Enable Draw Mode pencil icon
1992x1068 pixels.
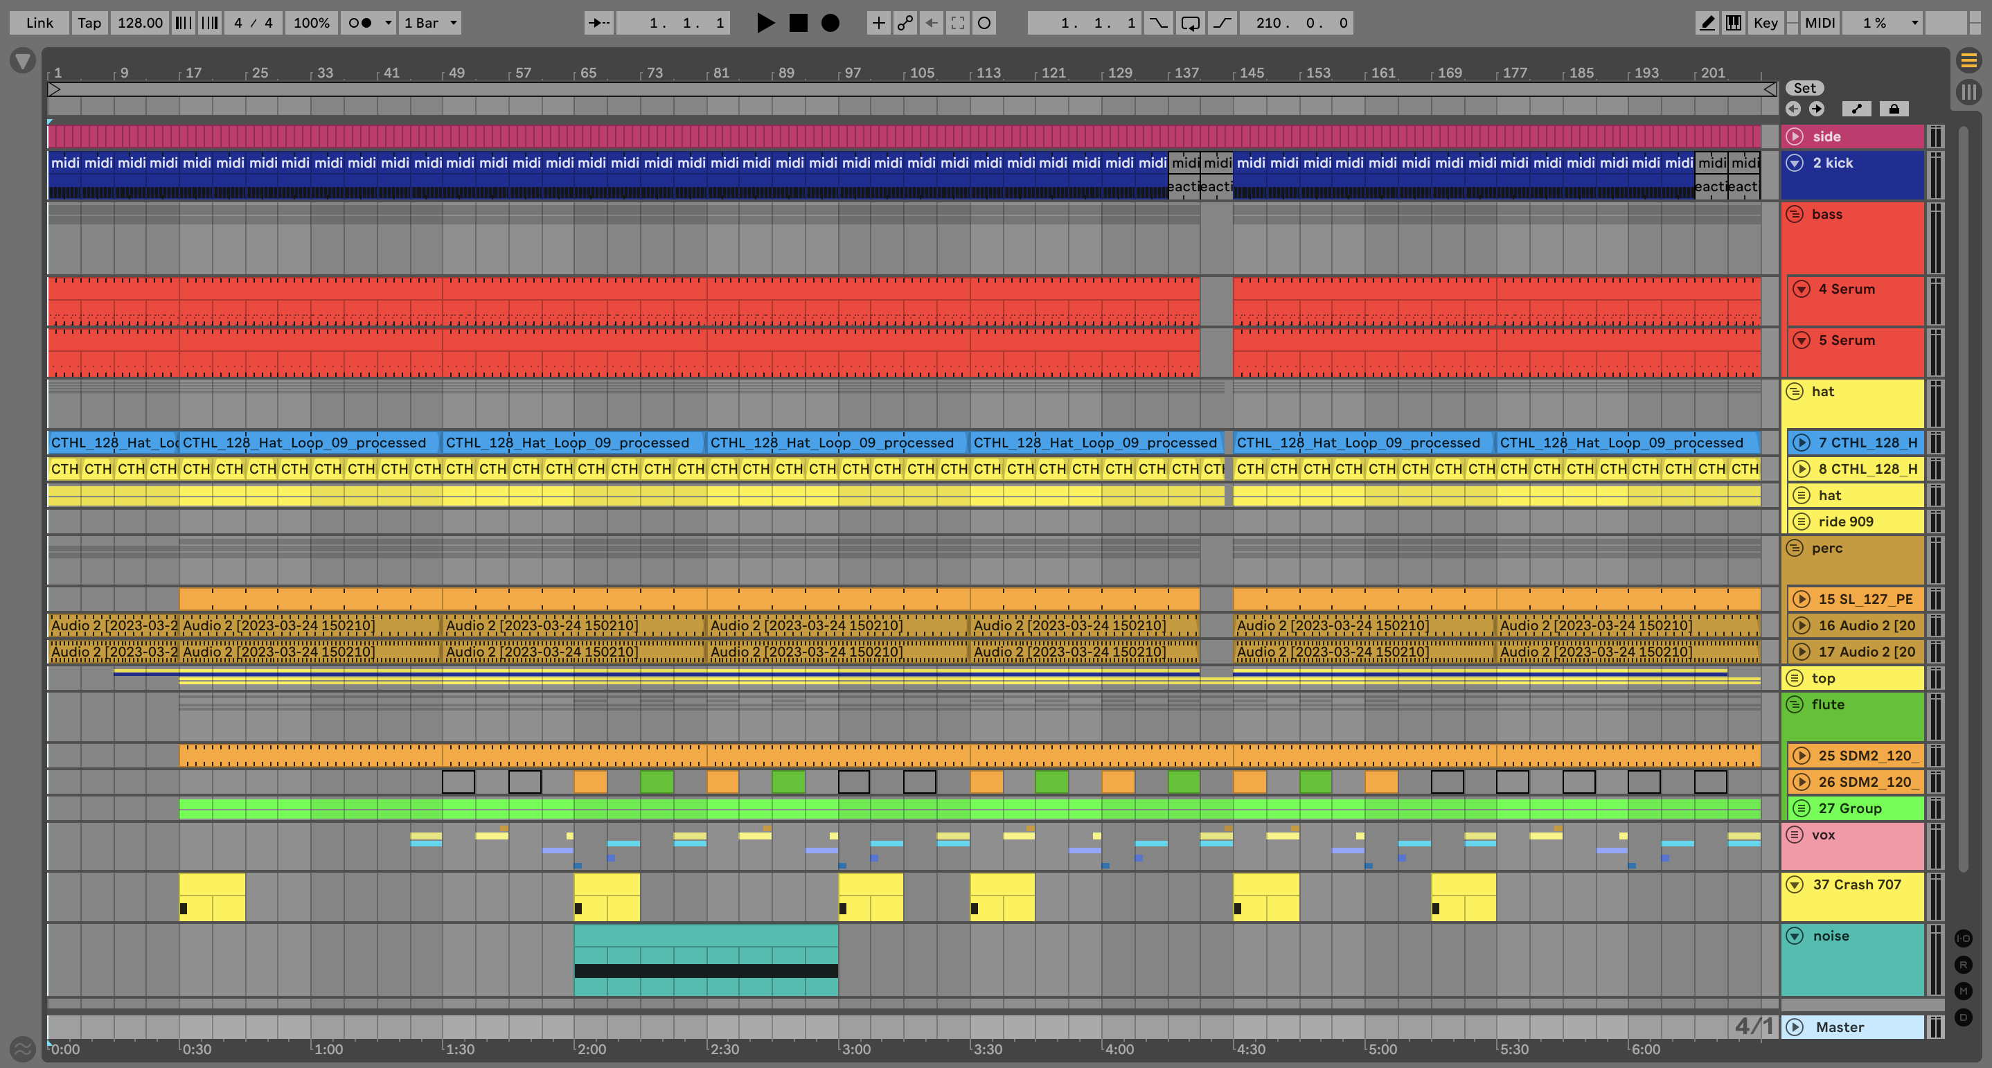[x=1707, y=22]
